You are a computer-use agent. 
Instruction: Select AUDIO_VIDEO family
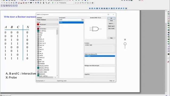(x=43, y=72)
